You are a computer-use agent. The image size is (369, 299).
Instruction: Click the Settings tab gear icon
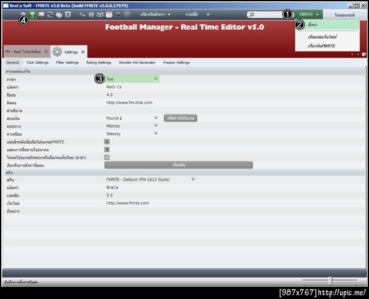[57, 51]
